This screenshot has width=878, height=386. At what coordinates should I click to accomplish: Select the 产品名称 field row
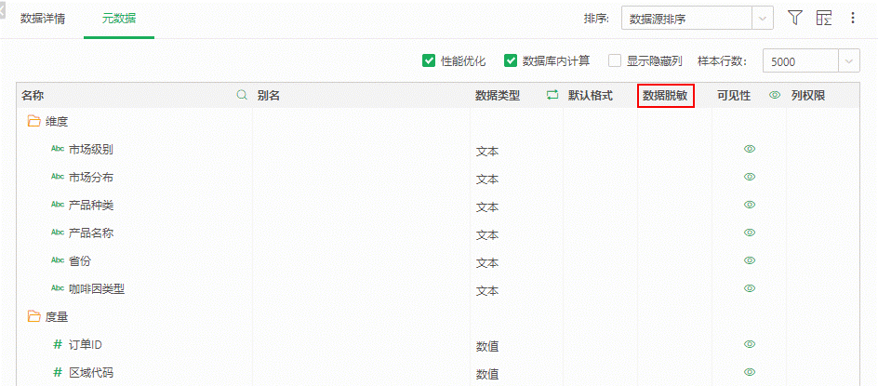click(x=438, y=233)
